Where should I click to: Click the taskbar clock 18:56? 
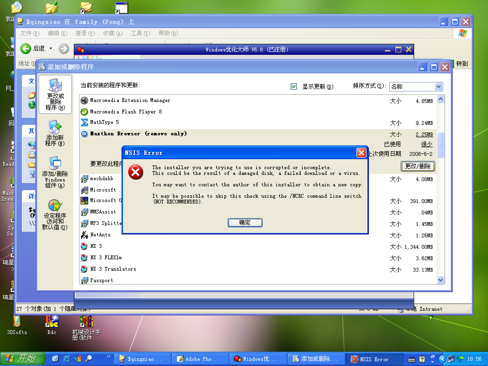pos(474,359)
